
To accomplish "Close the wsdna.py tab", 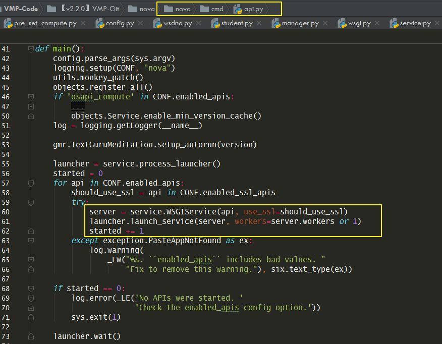I will (x=197, y=23).
